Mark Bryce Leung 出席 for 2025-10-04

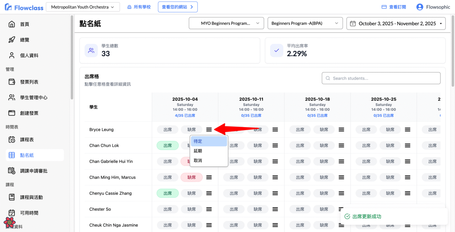click(x=168, y=129)
